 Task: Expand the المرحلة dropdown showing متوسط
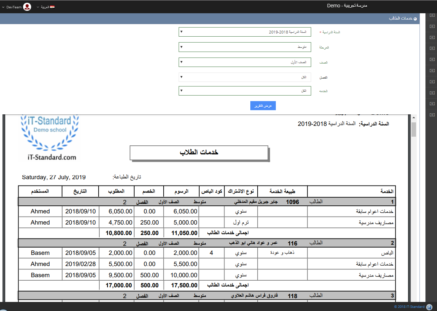click(245, 47)
